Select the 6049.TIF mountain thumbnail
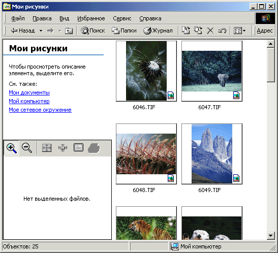Image resolution: width=278 pixels, height=253 pixels. 212,154
